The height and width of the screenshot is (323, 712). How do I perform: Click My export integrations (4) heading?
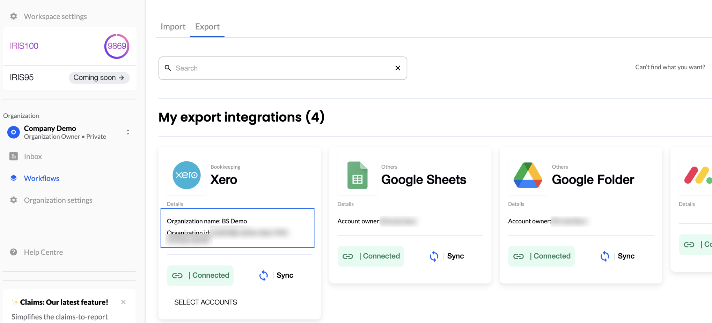pyautogui.click(x=242, y=117)
